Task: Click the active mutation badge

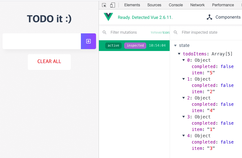Action: click(113, 46)
